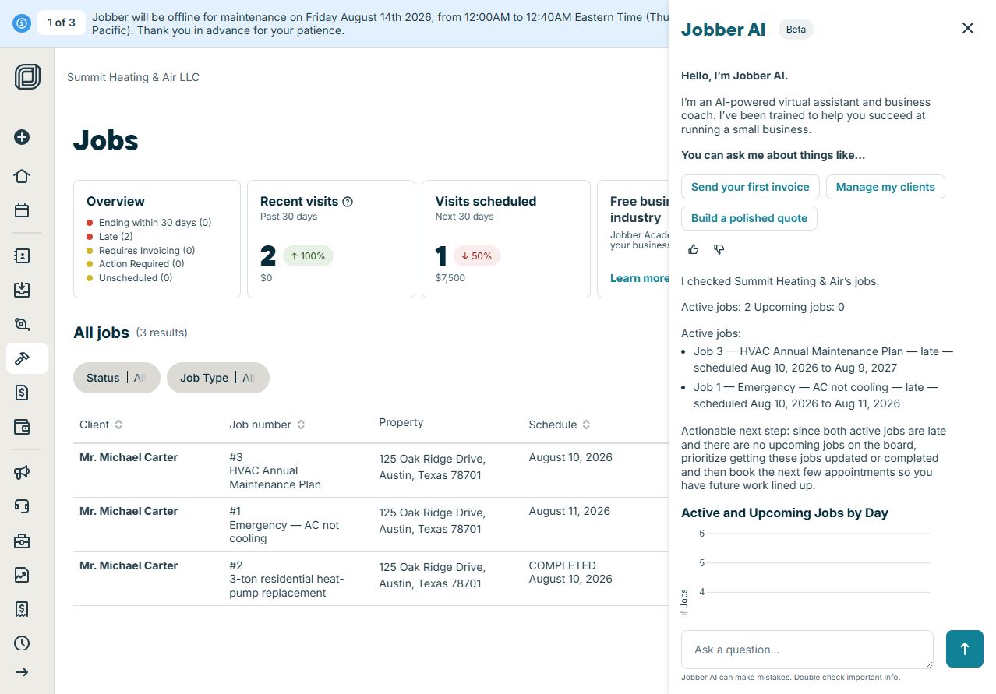Viewport: 996px width, 694px height.
Task: Open the Schedule calendar icon
Action: [x=22, y=210]
